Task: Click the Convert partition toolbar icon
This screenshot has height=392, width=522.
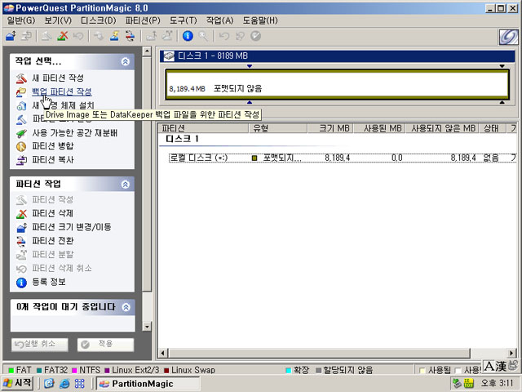Action: (130, 36)
